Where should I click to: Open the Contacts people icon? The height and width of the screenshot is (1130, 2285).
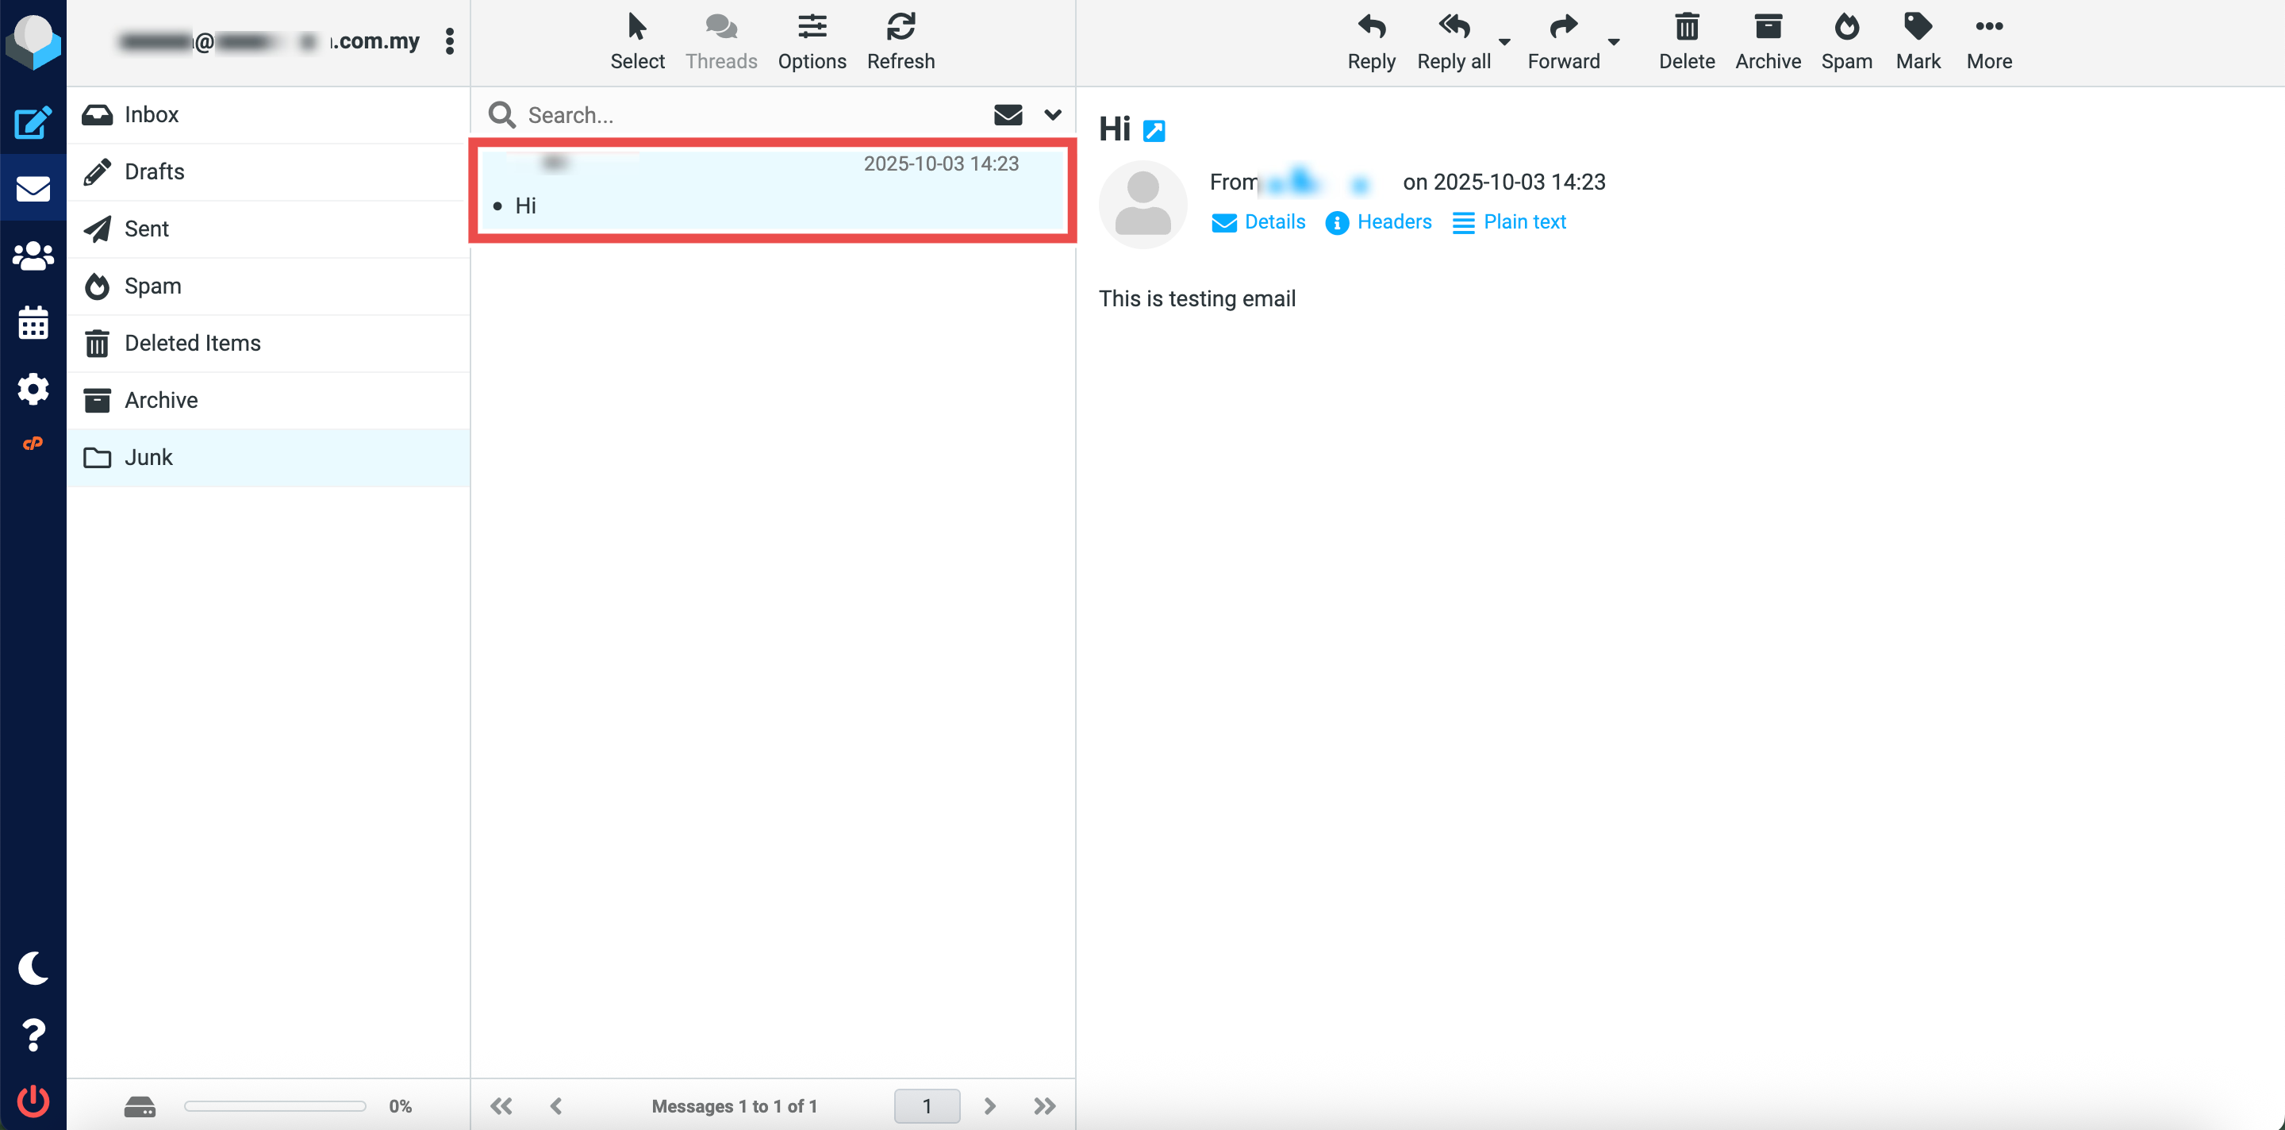pos(33,256)
